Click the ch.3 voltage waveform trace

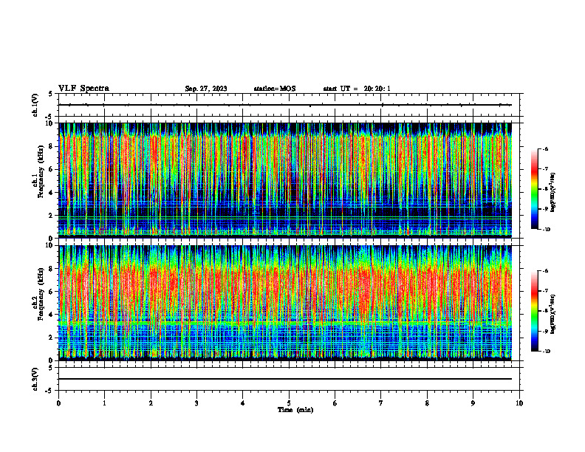[x=285, y=379]
